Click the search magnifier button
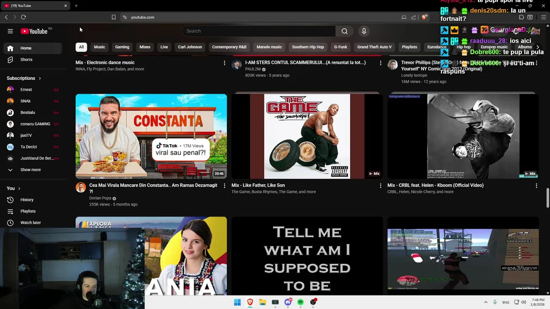Screen dimensions: 550x309 coord(345,31)
